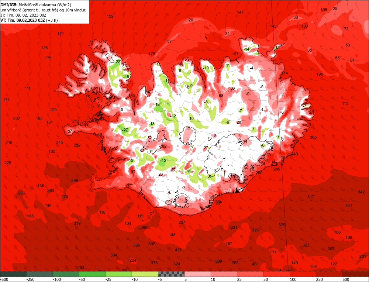Image resolution: width=369 pixels, height=282 pixels.
Task: Click the '-250' legend tick label
Action: click(31, 279)
